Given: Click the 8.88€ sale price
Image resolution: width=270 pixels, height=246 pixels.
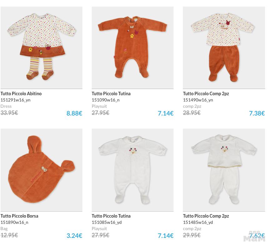Looking at the screenshot, I should point(74,113).
